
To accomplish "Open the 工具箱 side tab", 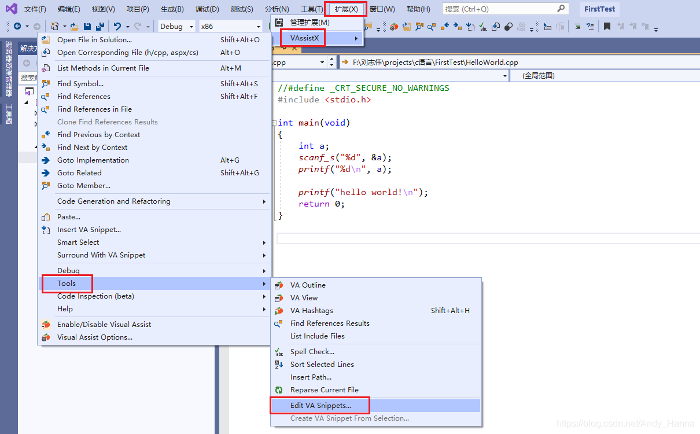I will click(x=9, y=114).
